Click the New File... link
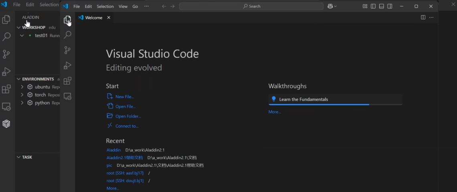 pos(124,96)
